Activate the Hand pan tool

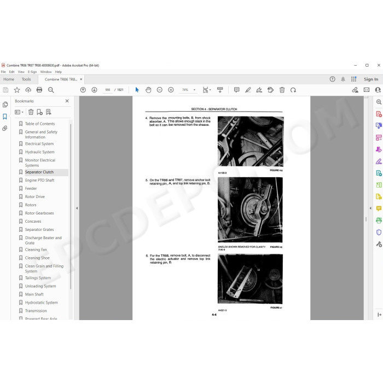coord(148,90)
